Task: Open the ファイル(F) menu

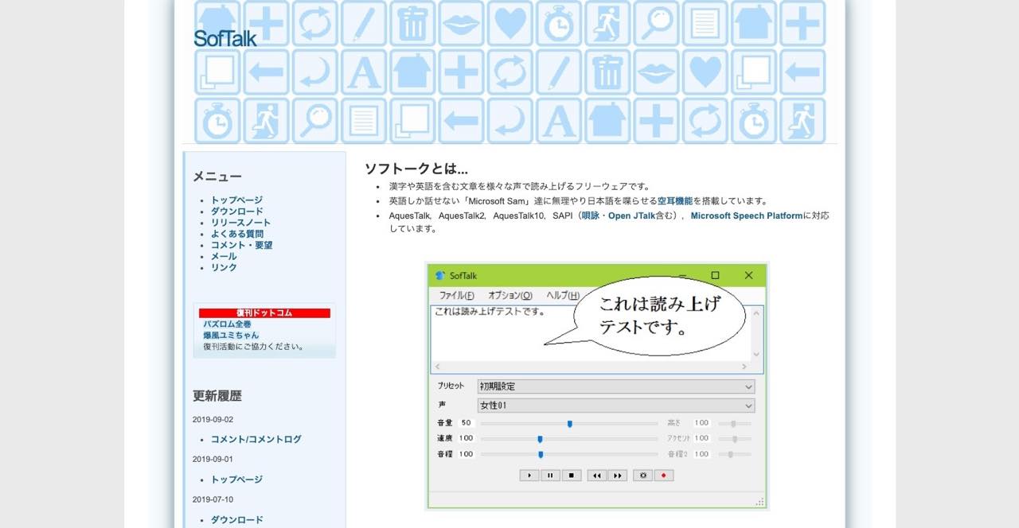Action: (457, 295)
